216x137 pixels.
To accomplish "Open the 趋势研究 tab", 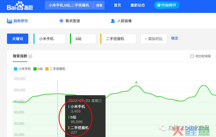I will (x=17, y=21).
